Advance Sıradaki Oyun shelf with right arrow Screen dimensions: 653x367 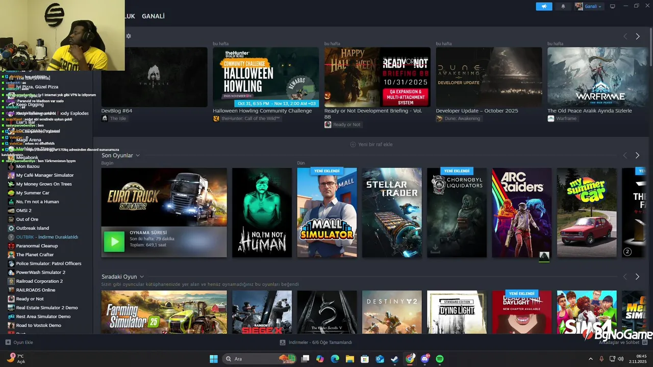pos(637,277)
